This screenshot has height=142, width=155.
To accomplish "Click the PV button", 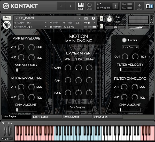I will [x=151, y=26].
